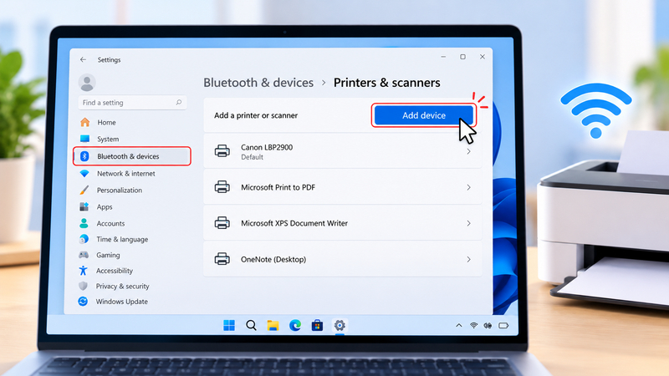Click the Accounts person icon

[x=84, y=223]
